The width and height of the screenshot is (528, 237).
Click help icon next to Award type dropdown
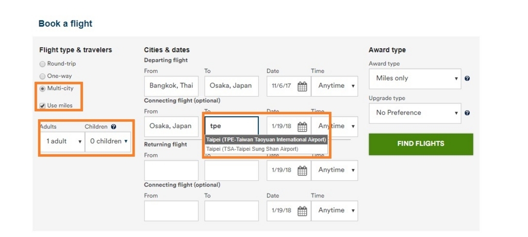click(x=467, y=79)
